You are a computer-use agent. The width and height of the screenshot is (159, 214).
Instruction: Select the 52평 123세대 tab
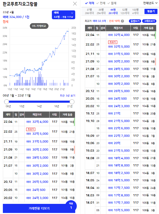pyautogui.click(x=125, y=11)
